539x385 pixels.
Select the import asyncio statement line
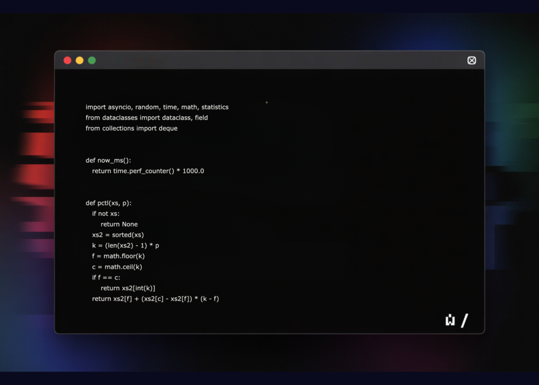click(x=157, y=107)
